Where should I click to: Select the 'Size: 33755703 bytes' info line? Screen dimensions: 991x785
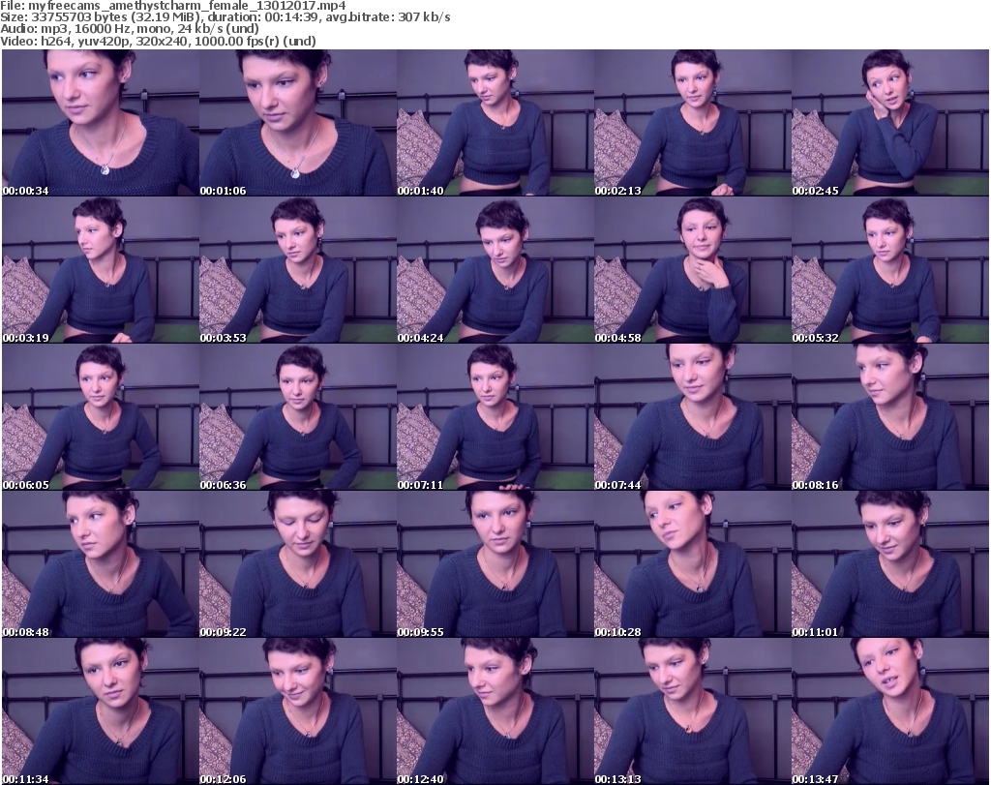(225, 17)
